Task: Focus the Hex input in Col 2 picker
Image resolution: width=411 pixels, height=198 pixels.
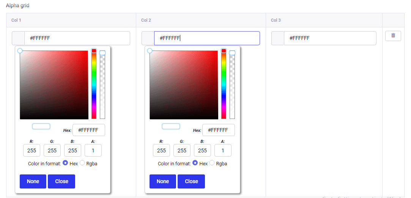Action: [x=218, y=130]
